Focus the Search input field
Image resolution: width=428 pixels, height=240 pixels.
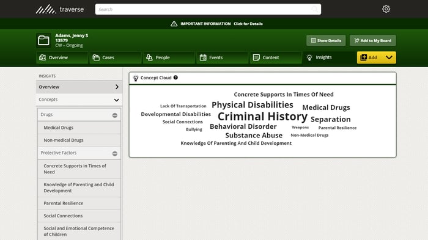click(208, 9)
